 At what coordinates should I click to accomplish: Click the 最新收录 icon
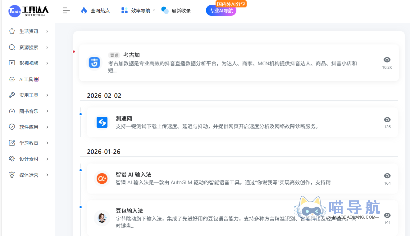coord(164,10)
